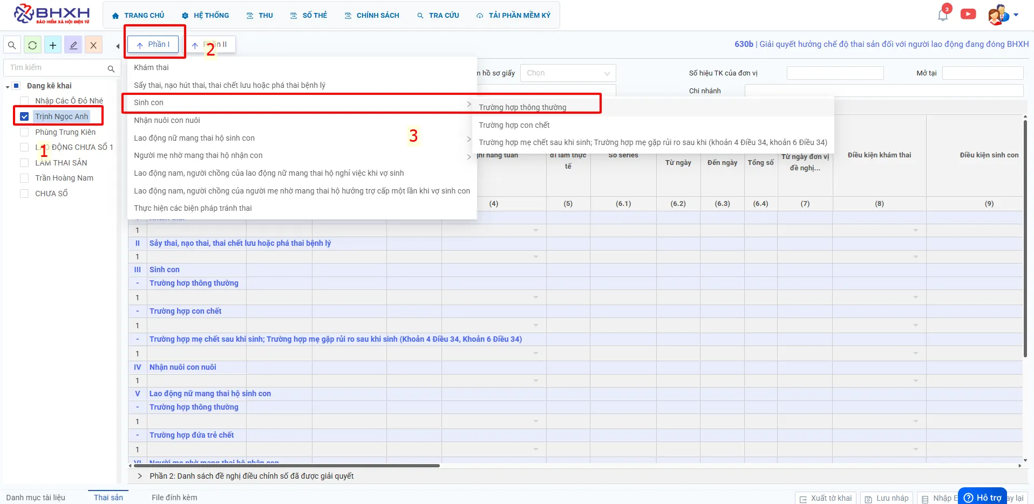The height and width of the screenshot is (504, 1034).
Task: Select the Nhận nuôi con nuôi table section row
Action: (x=575, y=367)
